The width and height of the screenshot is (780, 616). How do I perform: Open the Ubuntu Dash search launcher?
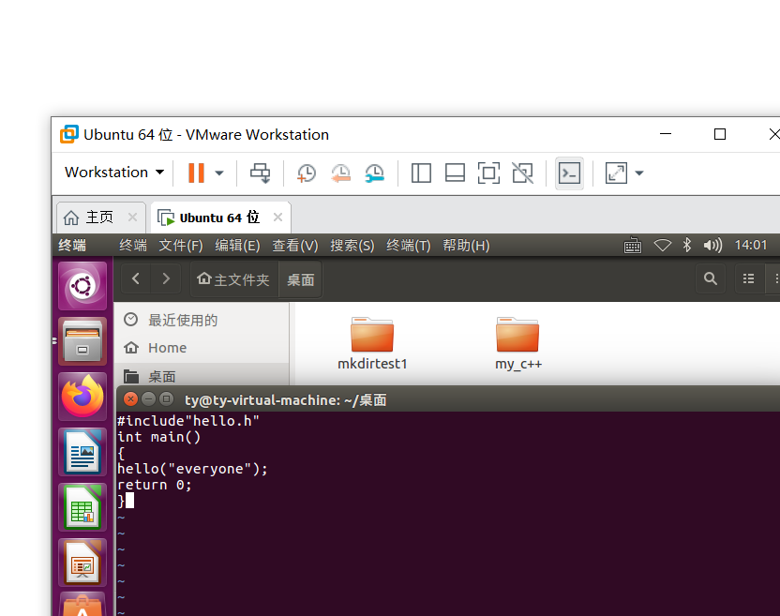(82, 286)
